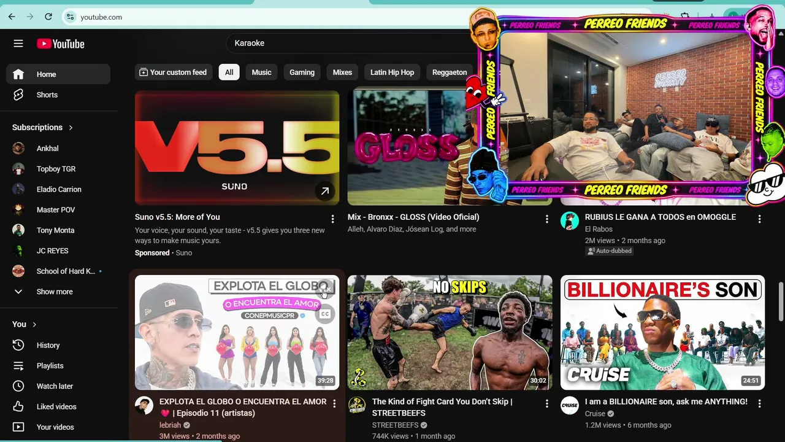The image size is (785, 442).
Task: Expand the You section chevron
Action: click(x=34, y=324)
